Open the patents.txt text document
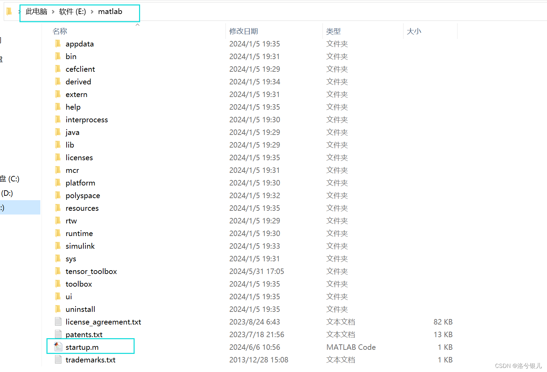The image size is (547, 372). coord(84,334)
